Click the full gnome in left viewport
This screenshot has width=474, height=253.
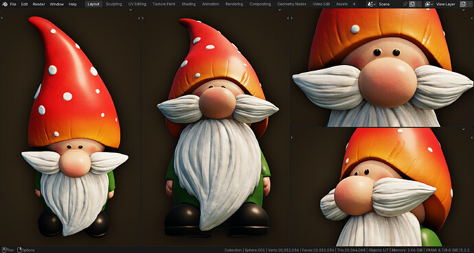(74, 127)
